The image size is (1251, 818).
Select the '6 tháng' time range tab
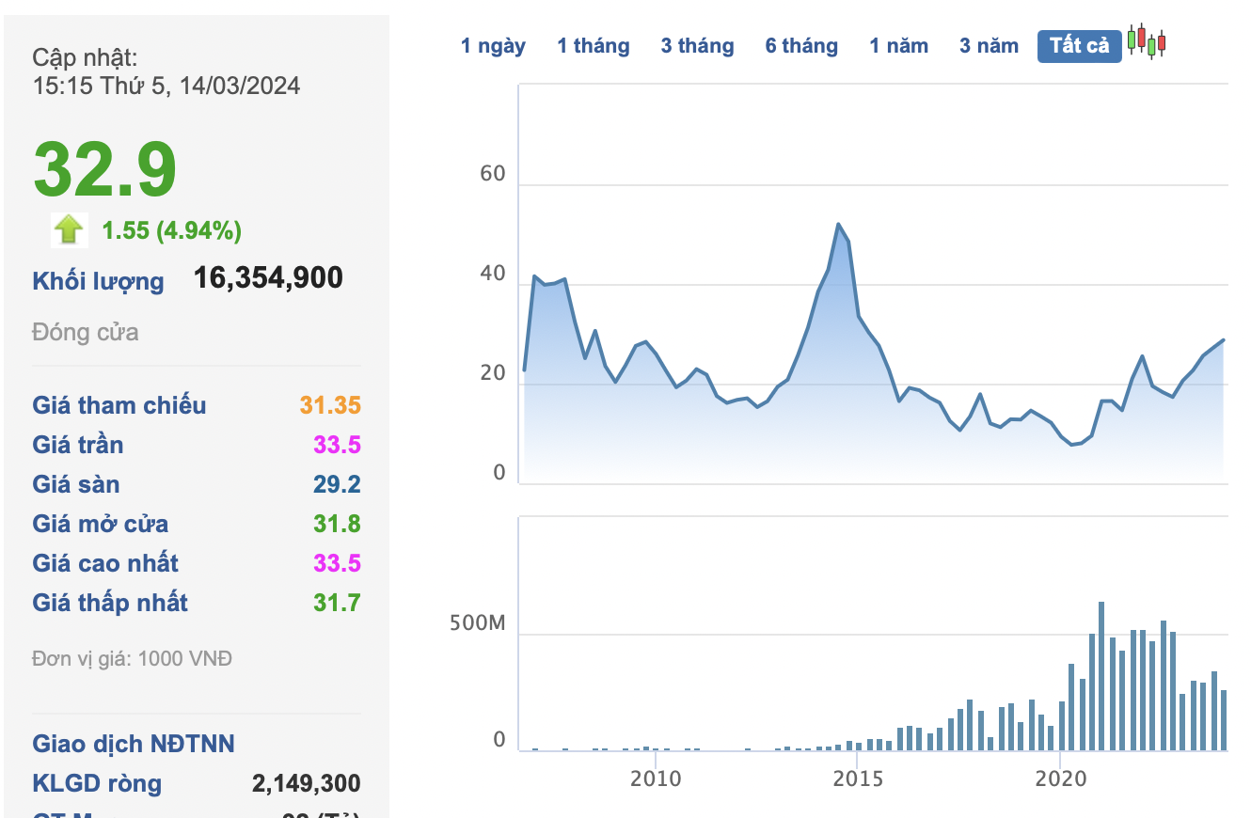pos(801,45)
